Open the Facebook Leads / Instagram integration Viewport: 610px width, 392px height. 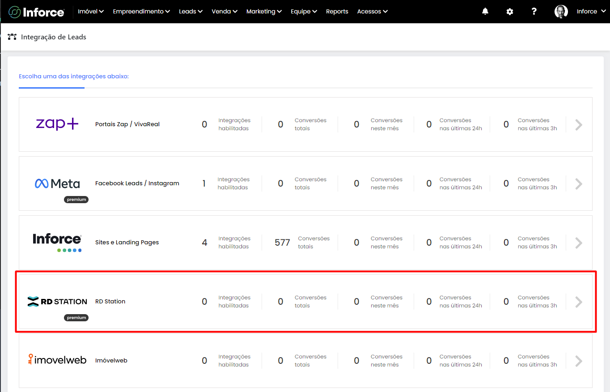[x=137, y=183]
